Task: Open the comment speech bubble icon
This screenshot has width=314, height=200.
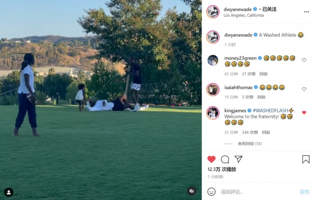Action: (225, 159)
